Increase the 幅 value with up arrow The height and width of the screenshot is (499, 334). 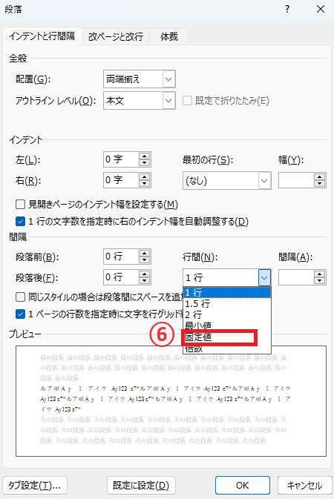click(x=319, y=177)
